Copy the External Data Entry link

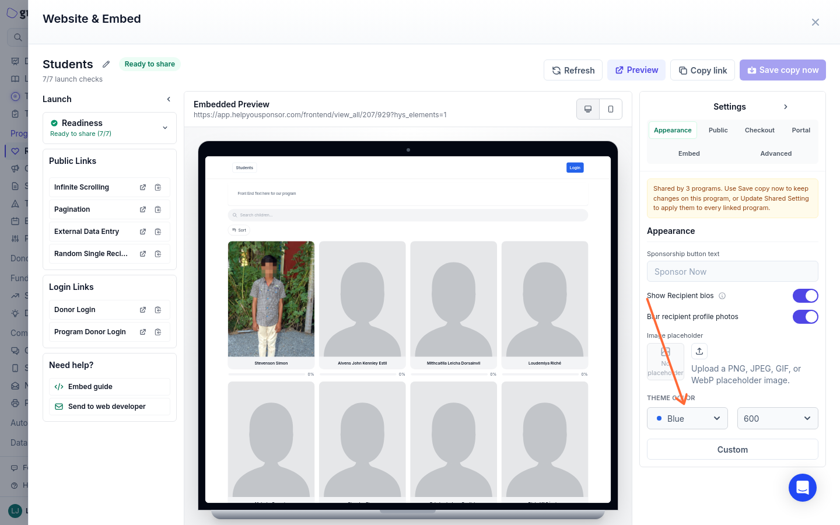158,232
